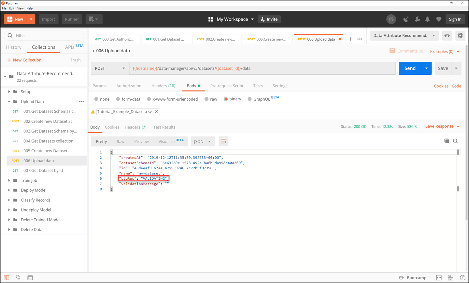Click the Invite button

pos(269,19)
